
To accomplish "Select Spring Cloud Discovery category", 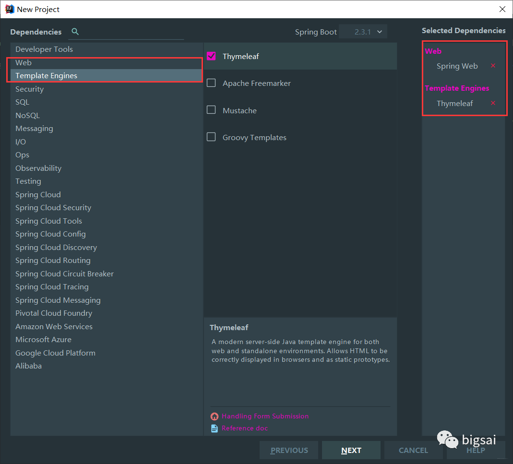I will pyautogui.click(x=107, y=248).
